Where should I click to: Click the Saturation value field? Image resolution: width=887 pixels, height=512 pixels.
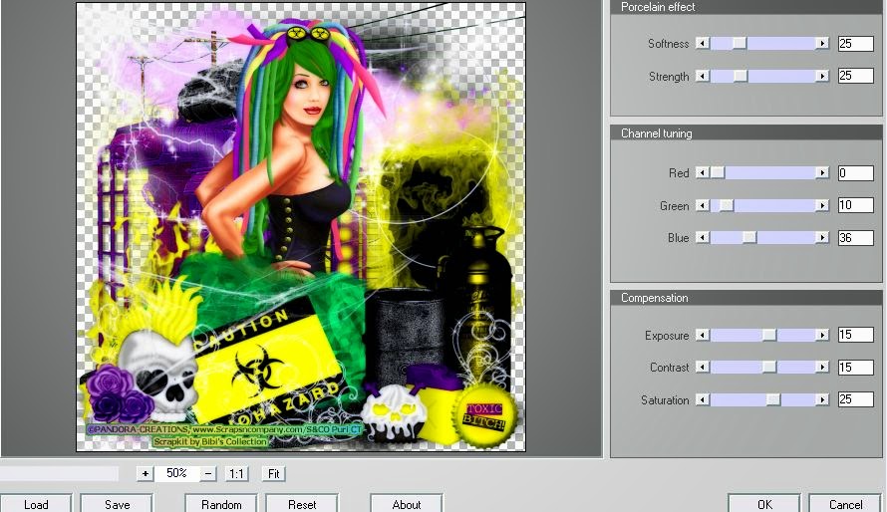[856, 399]
